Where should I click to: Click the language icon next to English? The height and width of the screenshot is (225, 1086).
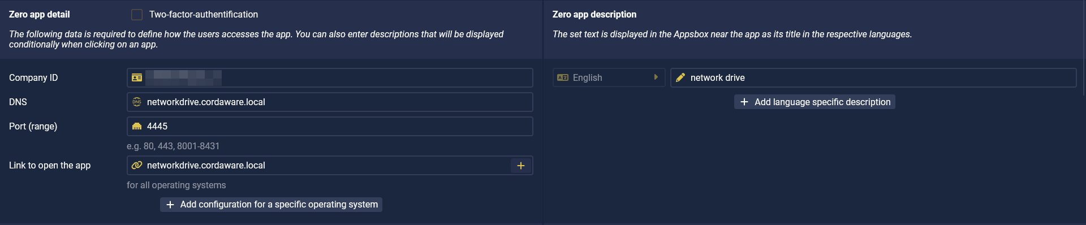click(563, 77)
